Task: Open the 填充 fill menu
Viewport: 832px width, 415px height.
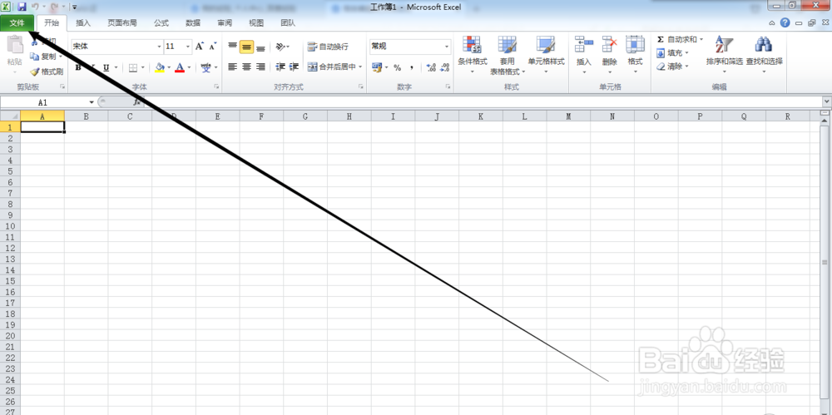Action: (672, 53)
